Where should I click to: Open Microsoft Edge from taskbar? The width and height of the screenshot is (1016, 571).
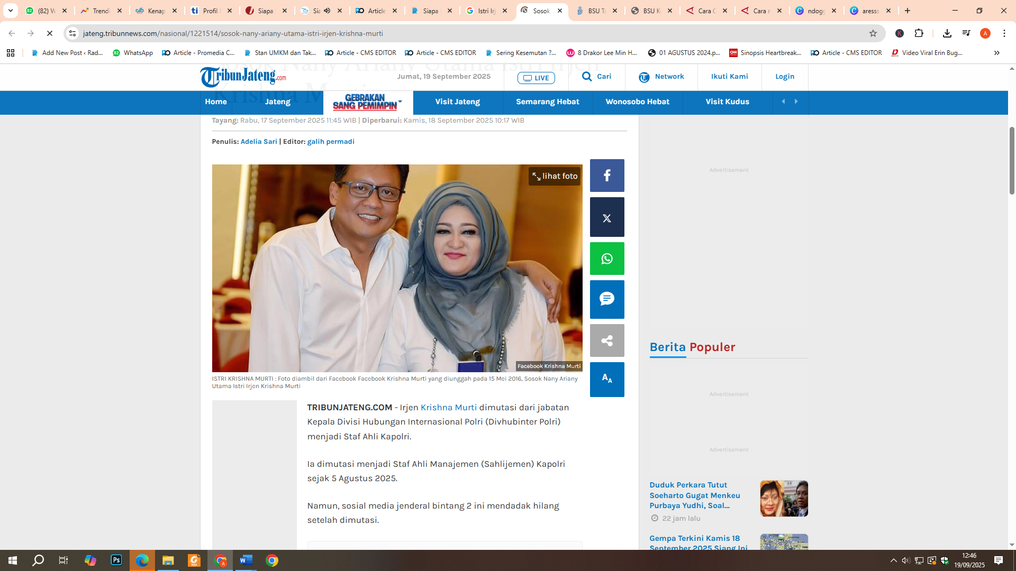pos(142,560)
